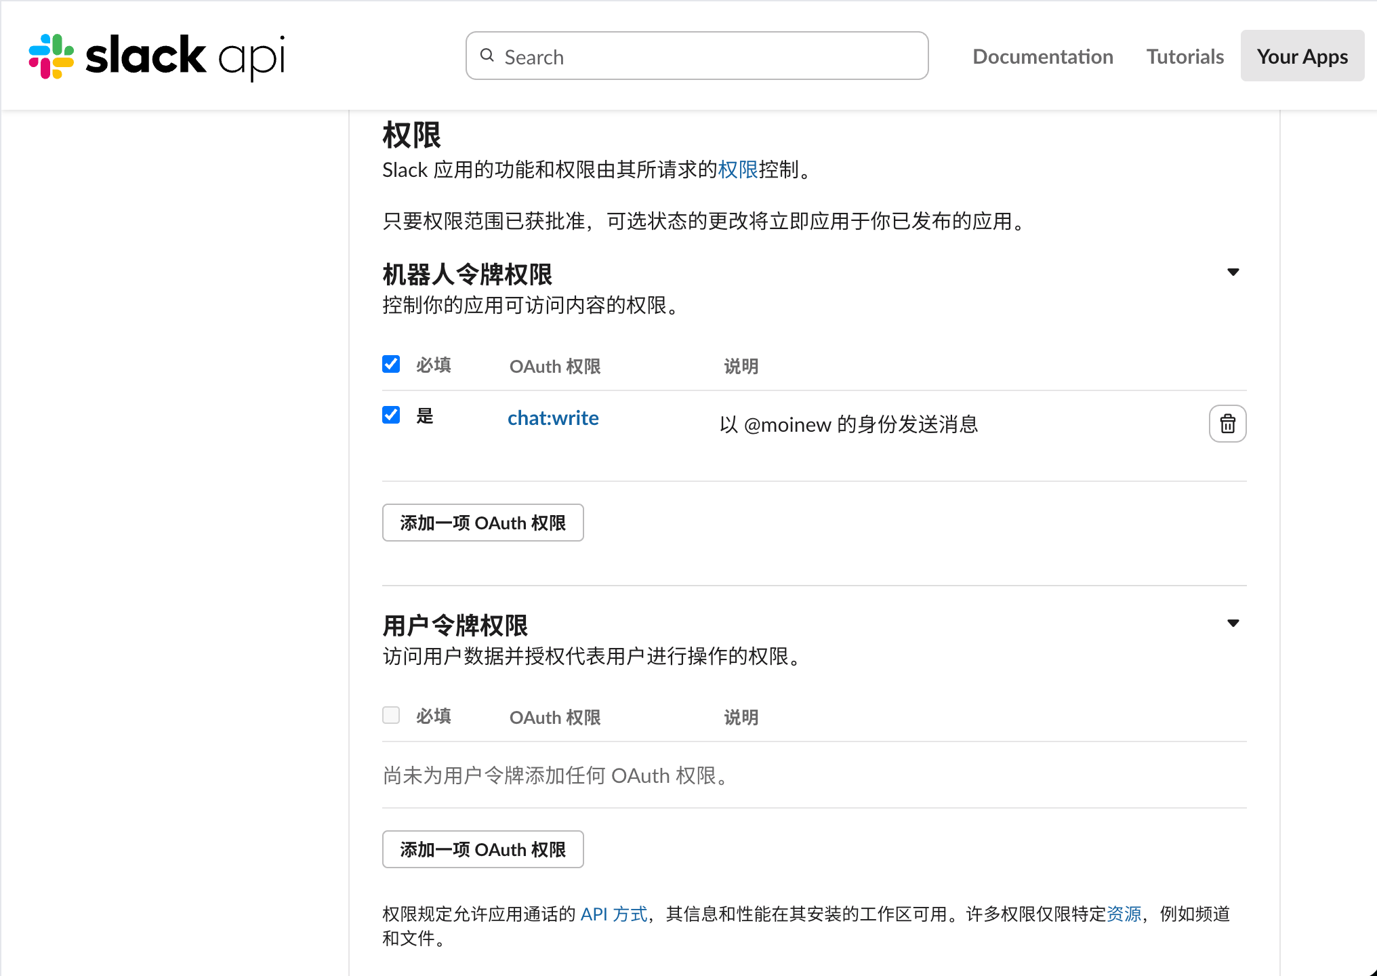Focus the Search input field
Screen dimensions: 1377x976
coord(697,56)
